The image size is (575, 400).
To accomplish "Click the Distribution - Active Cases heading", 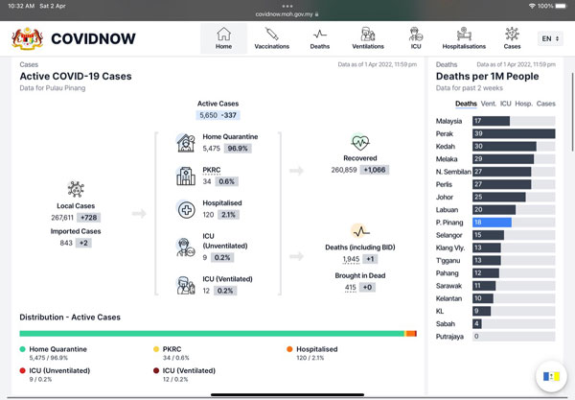I will [x=70, y=318].
